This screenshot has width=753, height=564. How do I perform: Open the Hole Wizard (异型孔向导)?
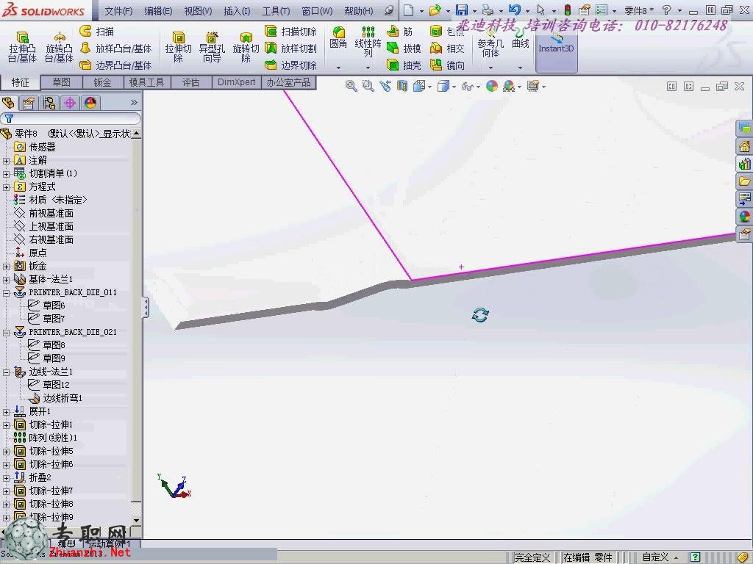(212, 47)
